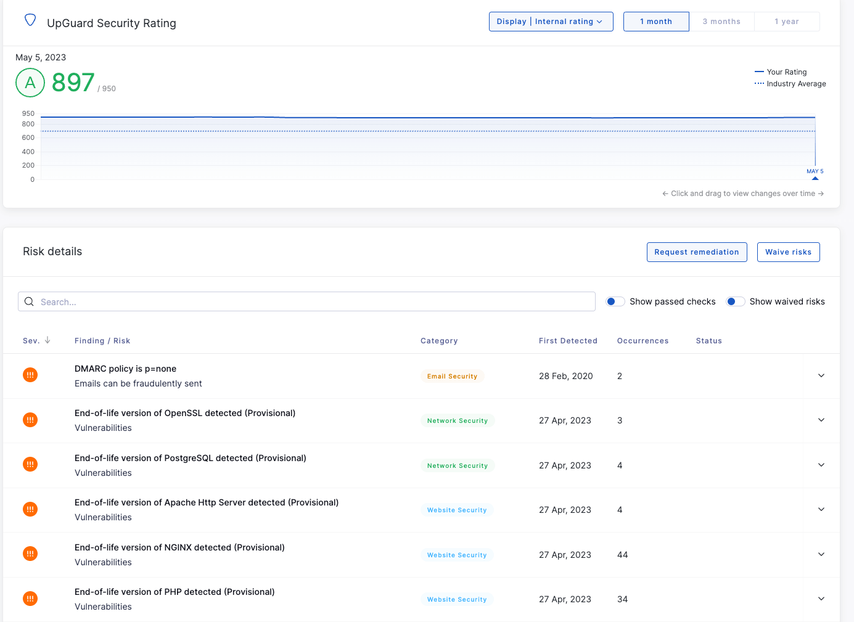854x622 pixels.
Task: Click severity icon for NGINX row
Action: pyautogui.click(x=30, y=554)
